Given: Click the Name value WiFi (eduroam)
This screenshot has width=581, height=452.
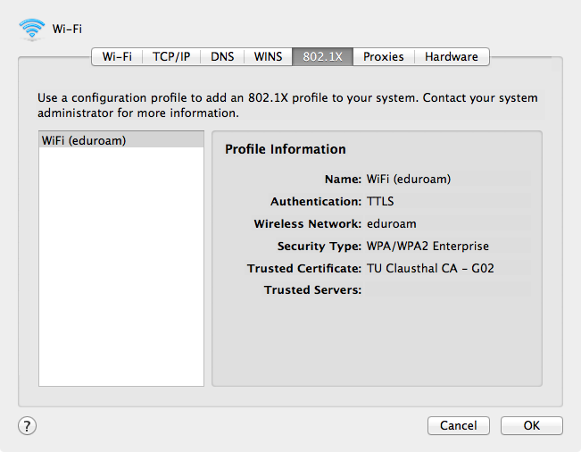Looking at the screenshot, I should 409,179.
